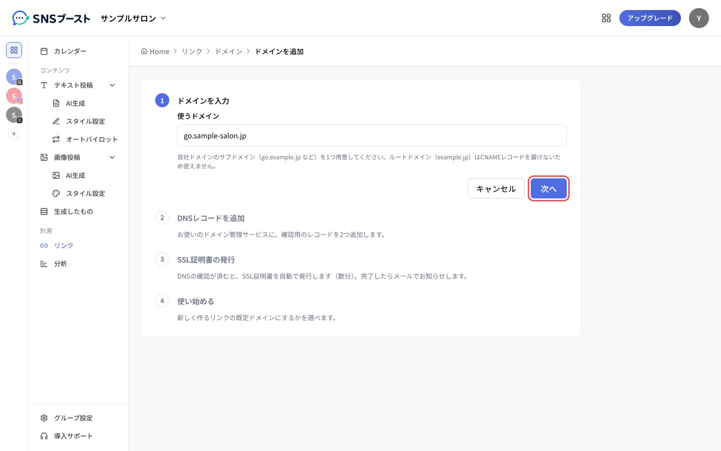
Task: Open the サンプルサロン workspace dropdown
Action: click(x=133, y=19)
